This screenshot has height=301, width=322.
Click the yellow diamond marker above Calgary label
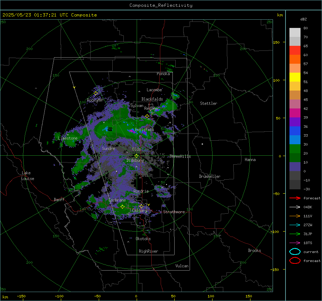point(141,206)
